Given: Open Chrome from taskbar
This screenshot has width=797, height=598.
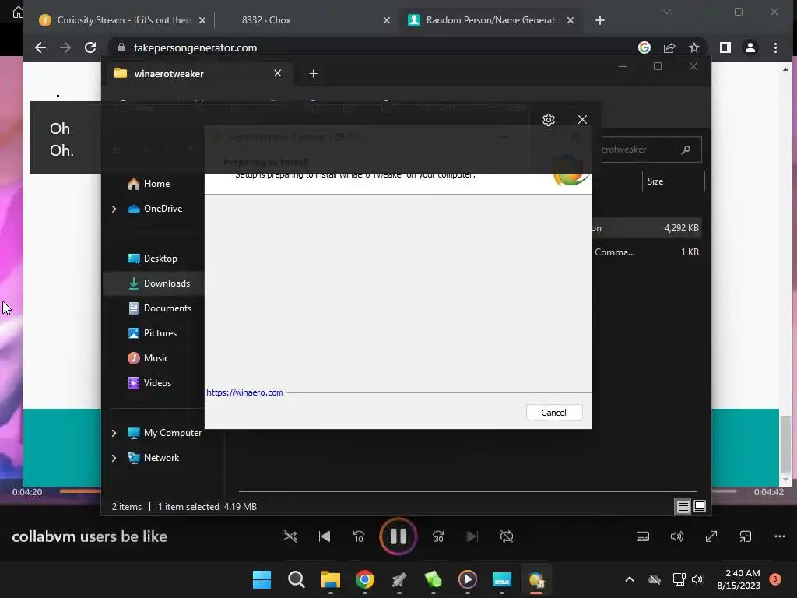Looking at the screenshot, I should click(365, 579).
